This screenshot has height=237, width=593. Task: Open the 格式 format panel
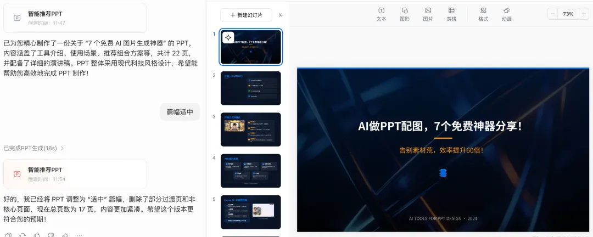coord(483,14)
